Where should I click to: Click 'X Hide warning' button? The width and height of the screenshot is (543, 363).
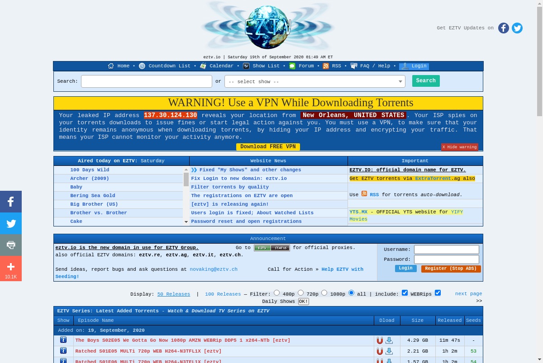(x=459, y=147)
